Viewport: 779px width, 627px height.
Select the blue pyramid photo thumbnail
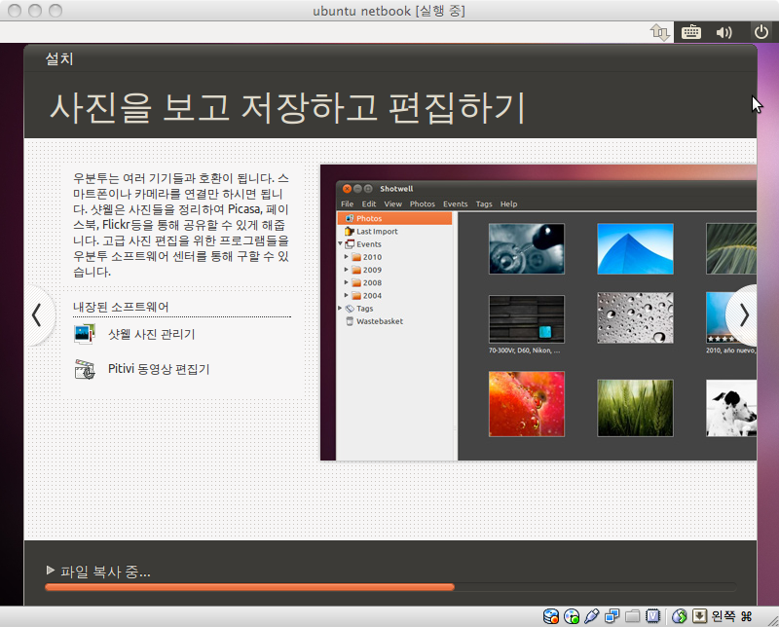coord(635,248)
